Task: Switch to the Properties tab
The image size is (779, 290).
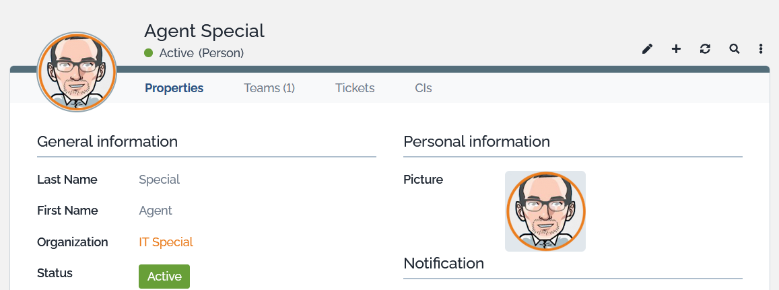Action: 174,88
